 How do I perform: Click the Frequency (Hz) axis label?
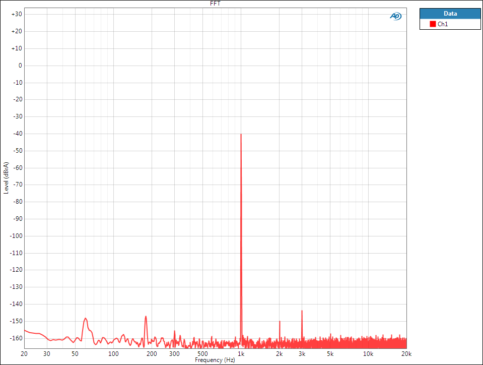pos(215,360)
